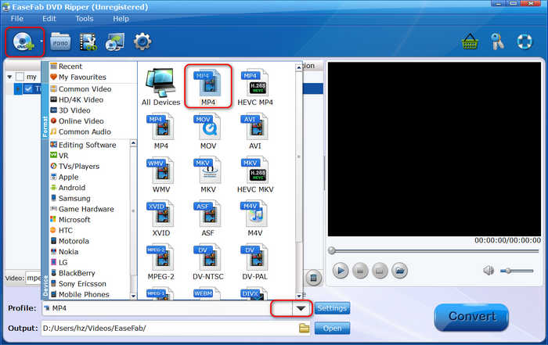Open the Edit menu
Image resolution: width=548 pixels, height=345 pixels.
tap(49, 19)
